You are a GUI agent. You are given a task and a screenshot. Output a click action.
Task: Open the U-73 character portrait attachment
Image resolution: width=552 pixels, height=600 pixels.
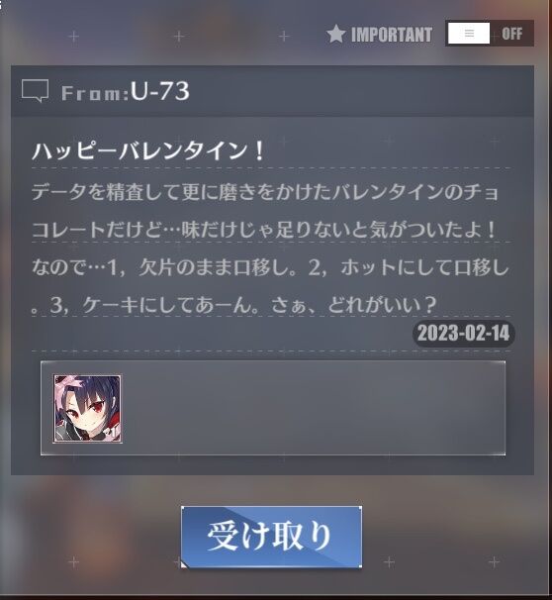pyautogui.click(x=87, y=409)
